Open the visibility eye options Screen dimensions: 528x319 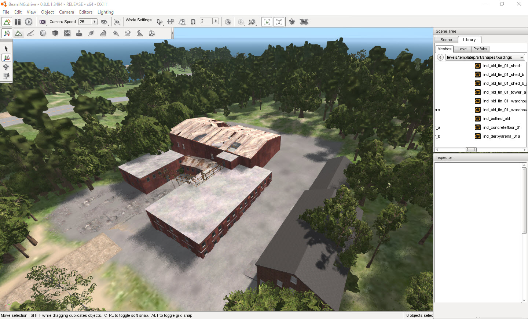(x=104, y=22)
